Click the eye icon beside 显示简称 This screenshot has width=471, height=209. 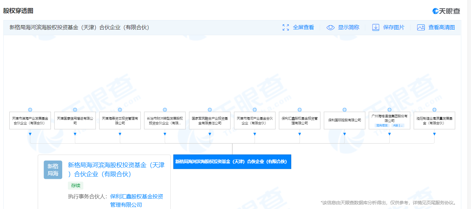[x=330, y=27]
